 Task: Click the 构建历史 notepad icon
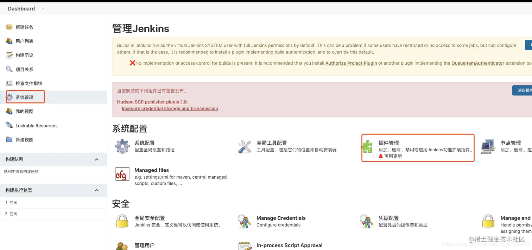click(x=9, y=55)
